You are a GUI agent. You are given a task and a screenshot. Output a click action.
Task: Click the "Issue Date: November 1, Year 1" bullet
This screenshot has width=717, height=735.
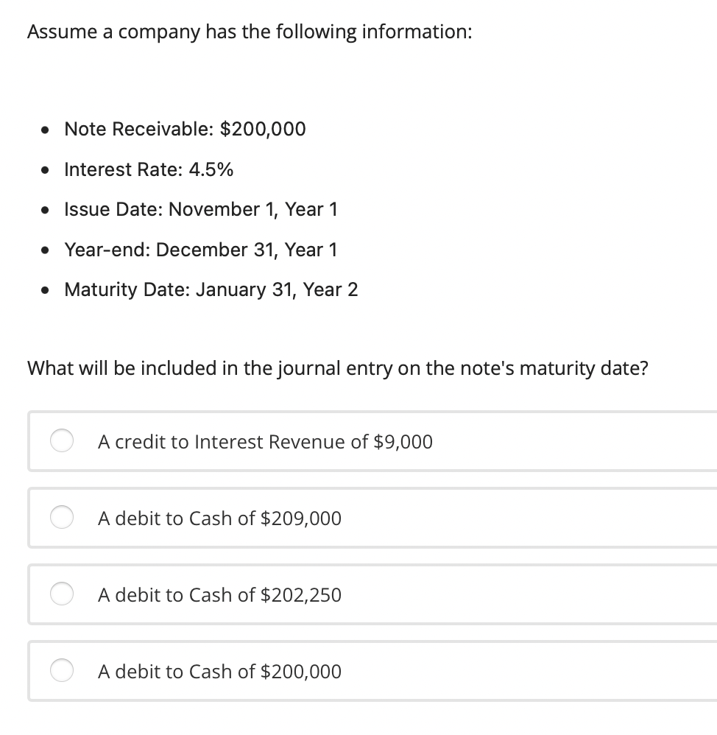click(201, 209)
